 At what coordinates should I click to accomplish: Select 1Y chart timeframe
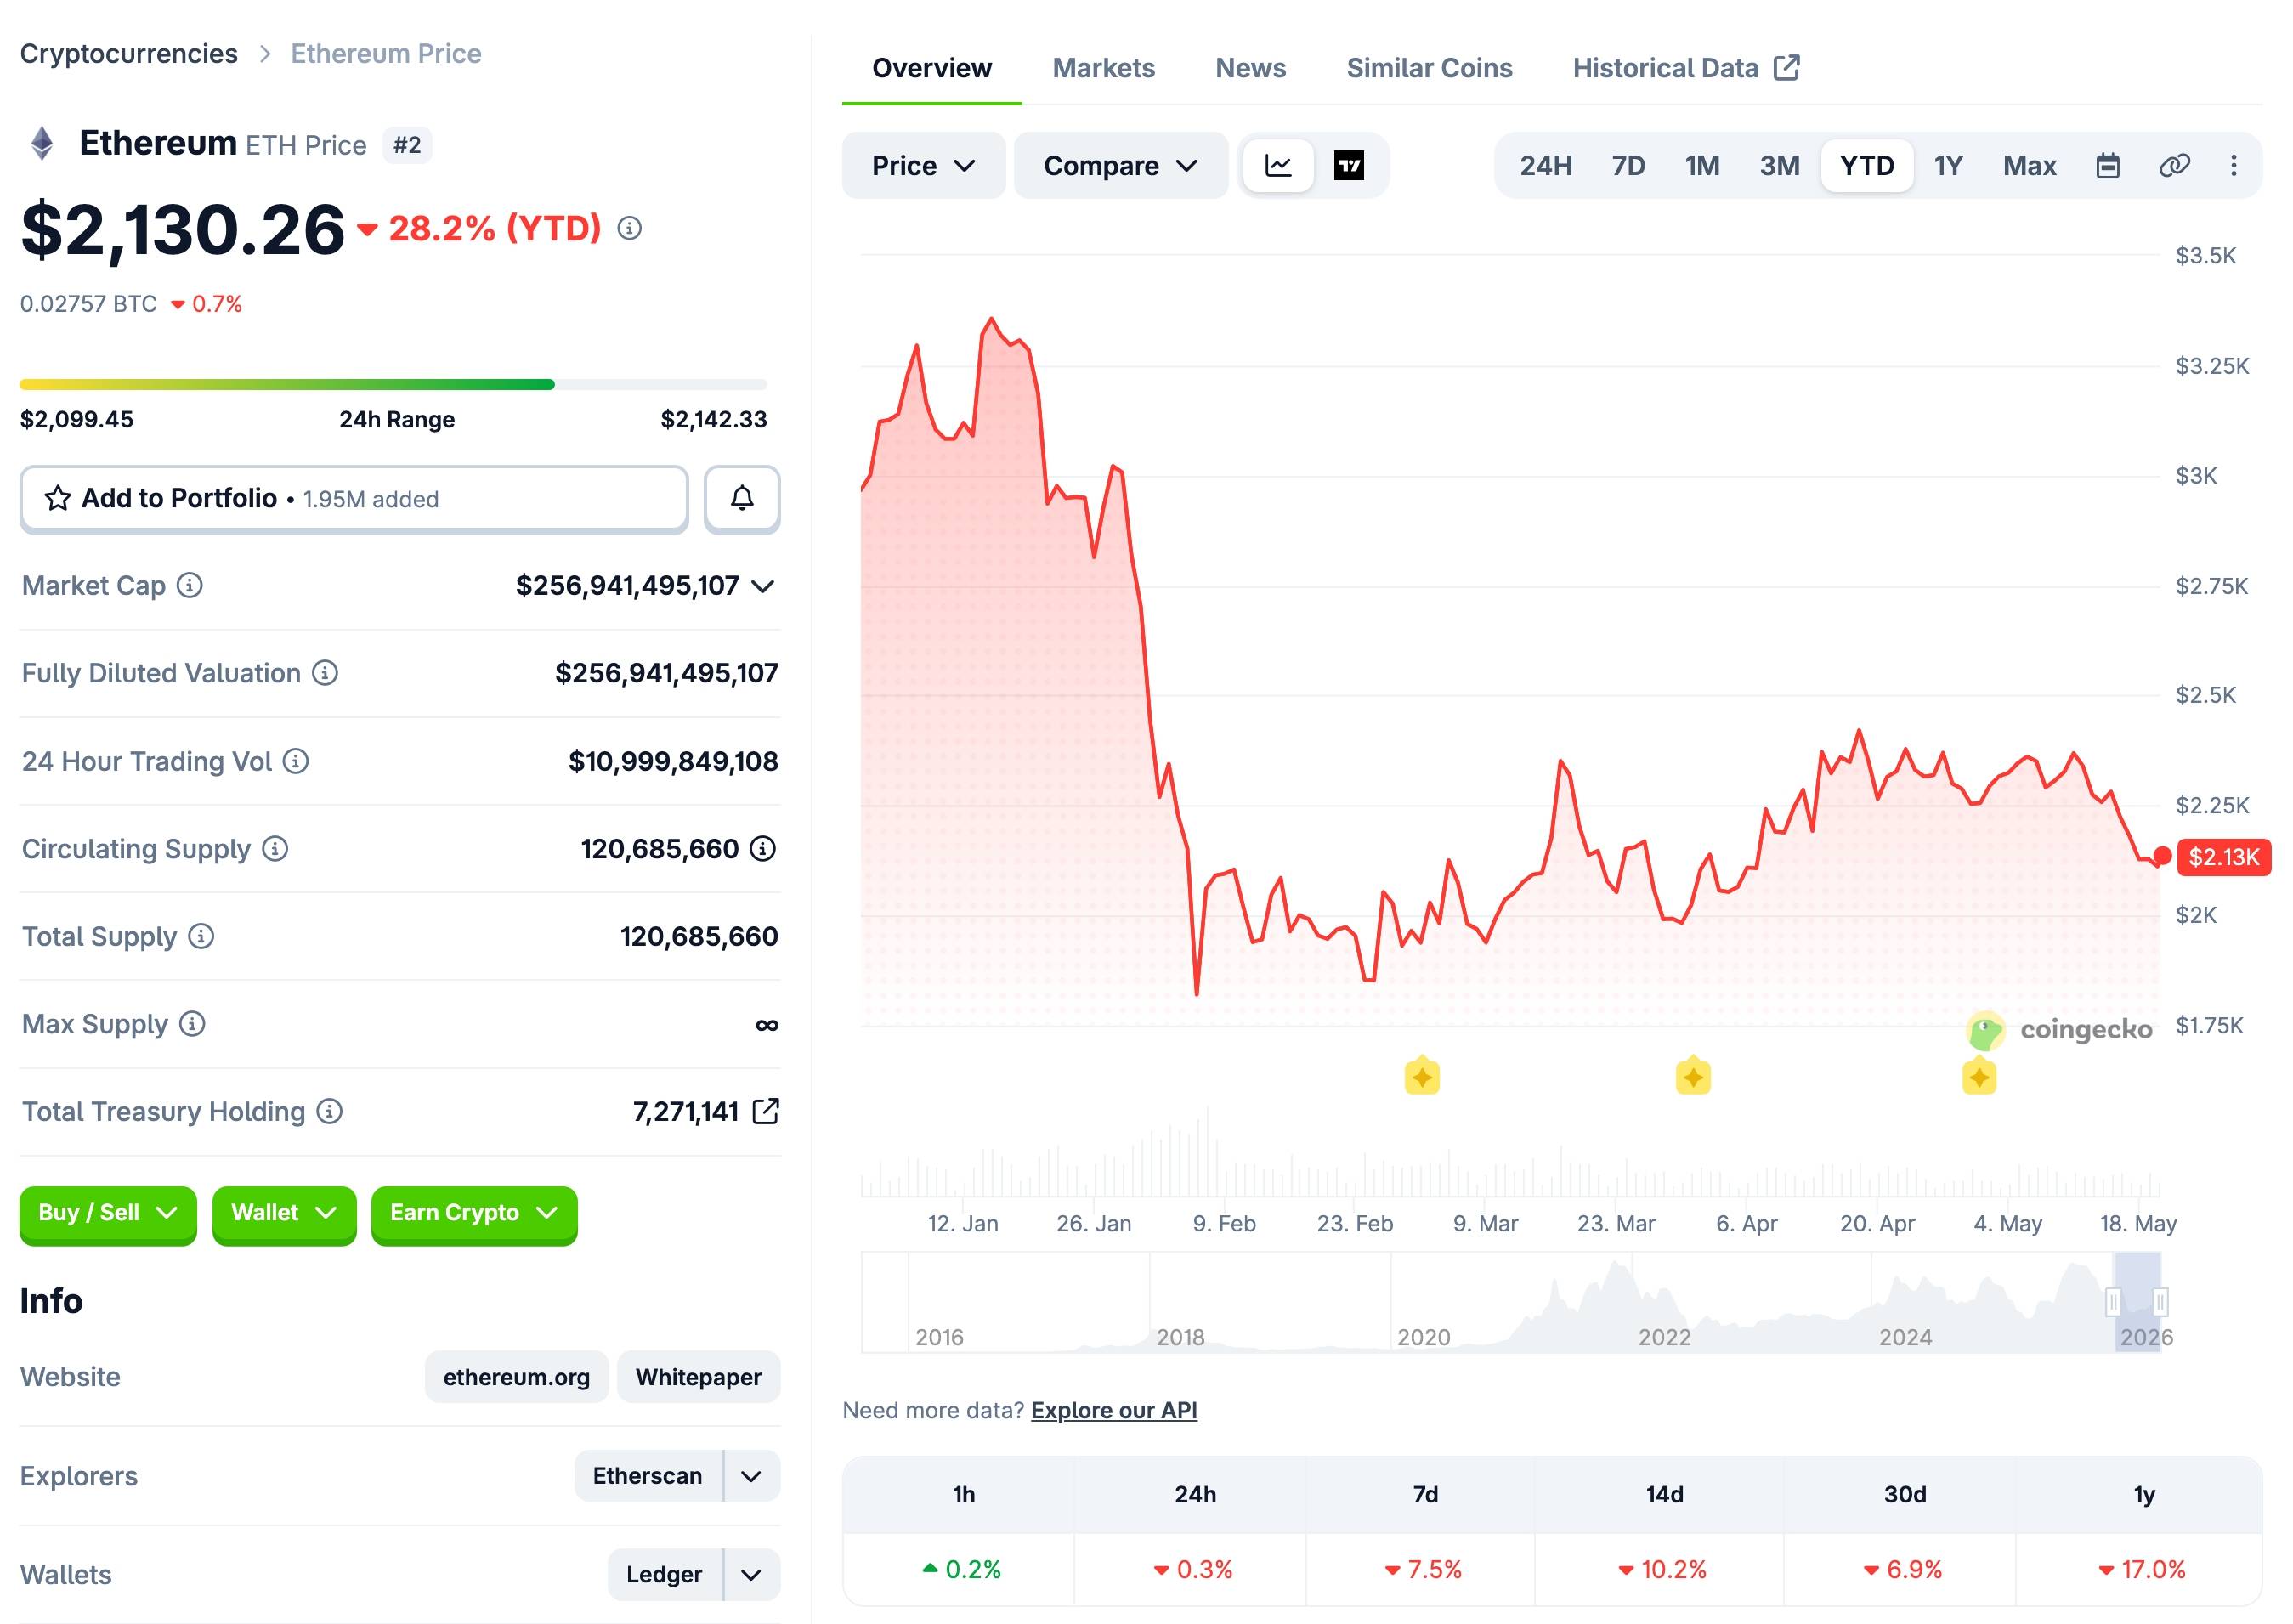pos(1948,165)
